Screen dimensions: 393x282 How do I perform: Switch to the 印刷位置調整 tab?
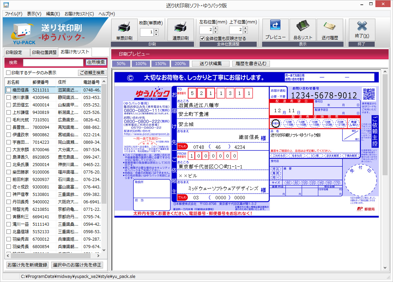[x=44, y=52]
